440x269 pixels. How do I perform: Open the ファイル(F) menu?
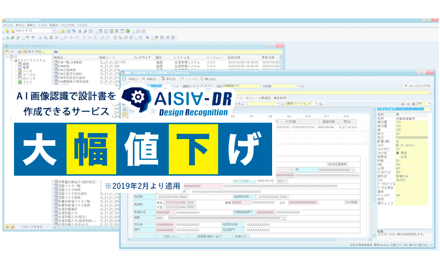(8, 25)
